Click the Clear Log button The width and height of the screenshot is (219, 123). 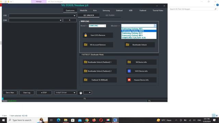[x=27, y=93]
